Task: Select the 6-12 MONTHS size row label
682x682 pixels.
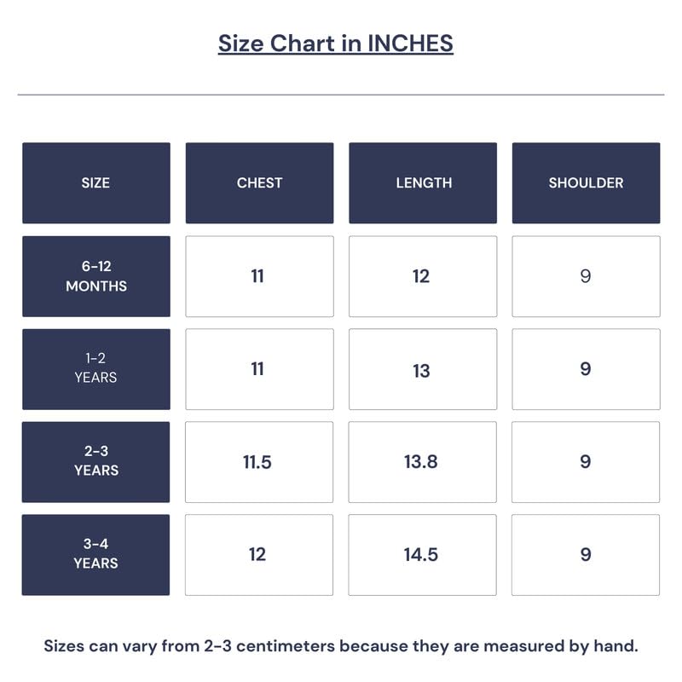Action: (x=95, y=276)
